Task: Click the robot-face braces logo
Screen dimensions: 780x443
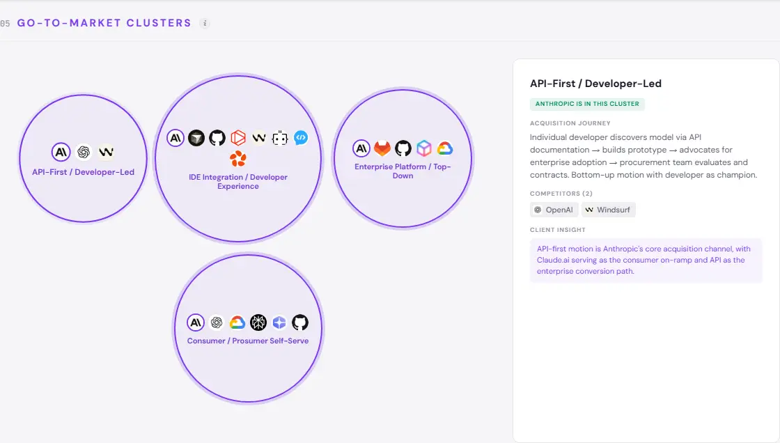Action: point(280,138)
